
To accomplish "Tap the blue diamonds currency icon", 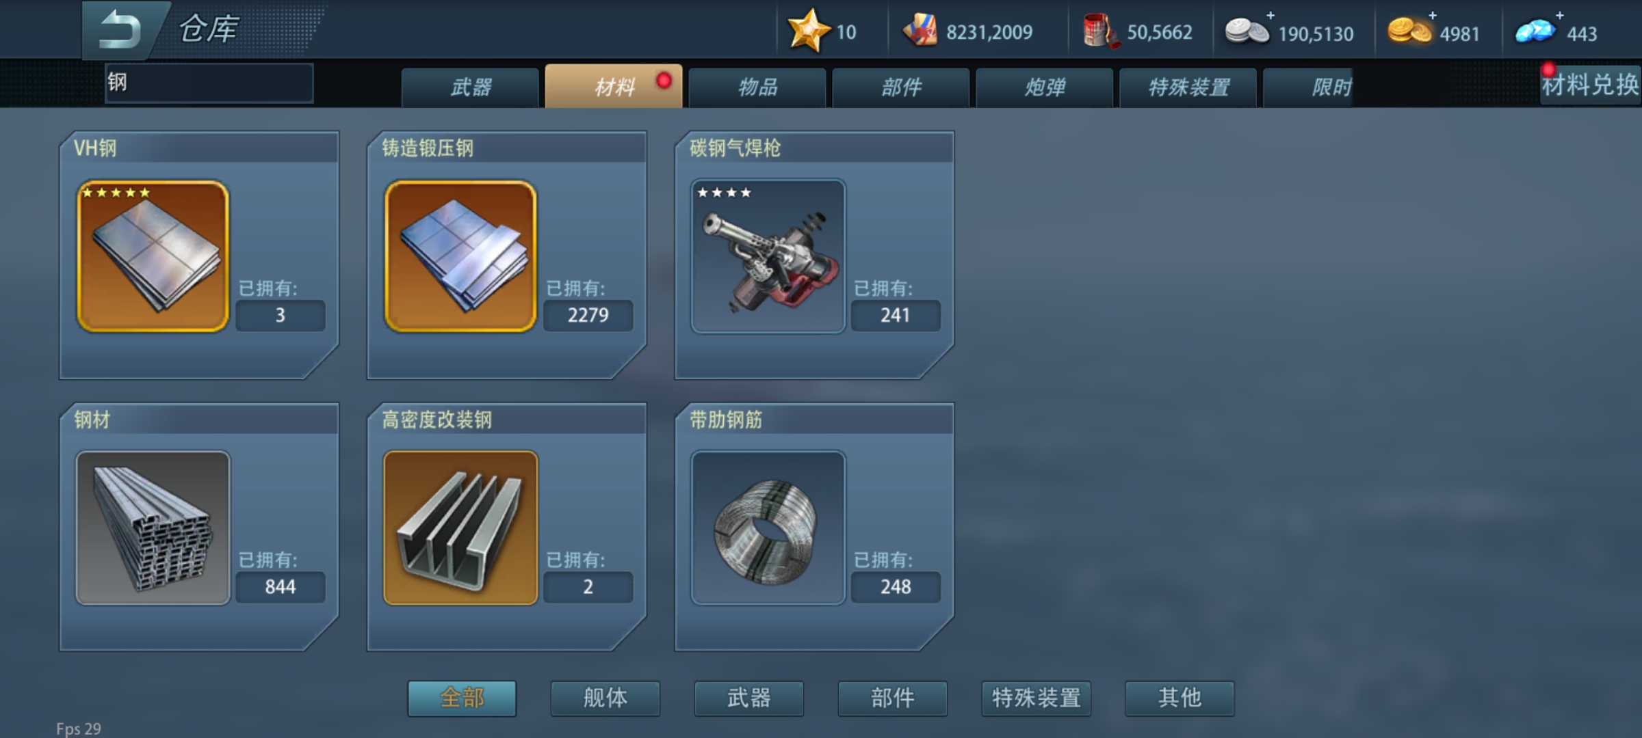I will (1535, 31).
